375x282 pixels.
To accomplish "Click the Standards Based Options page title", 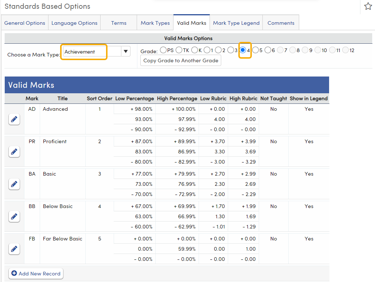I will pyautogui.click(x=47, y=6).
